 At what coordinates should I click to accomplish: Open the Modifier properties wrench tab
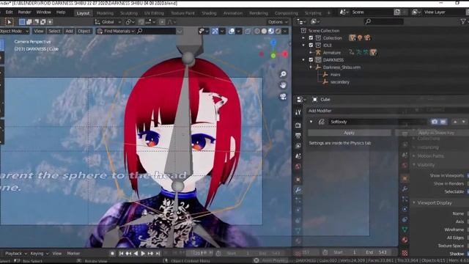(298, 190)
